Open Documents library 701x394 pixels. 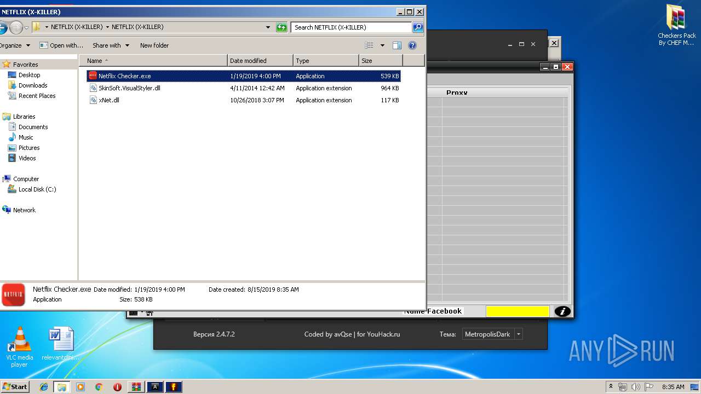[x=33, y=127]
